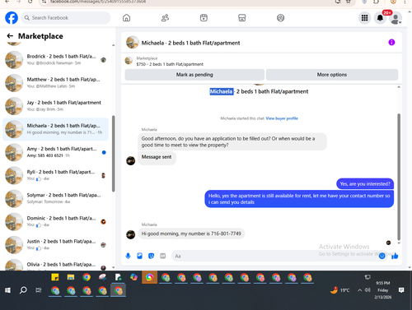
Task: Open the volume speaker tray icon
Action: pyautogui.click(x=368, y=290)
